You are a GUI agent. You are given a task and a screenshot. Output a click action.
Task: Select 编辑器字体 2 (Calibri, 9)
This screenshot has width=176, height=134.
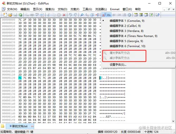pos(125,26)
